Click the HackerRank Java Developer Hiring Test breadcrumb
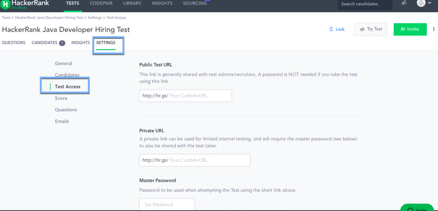The height and width of the screenshot is (211, 438). pos(49,17)
